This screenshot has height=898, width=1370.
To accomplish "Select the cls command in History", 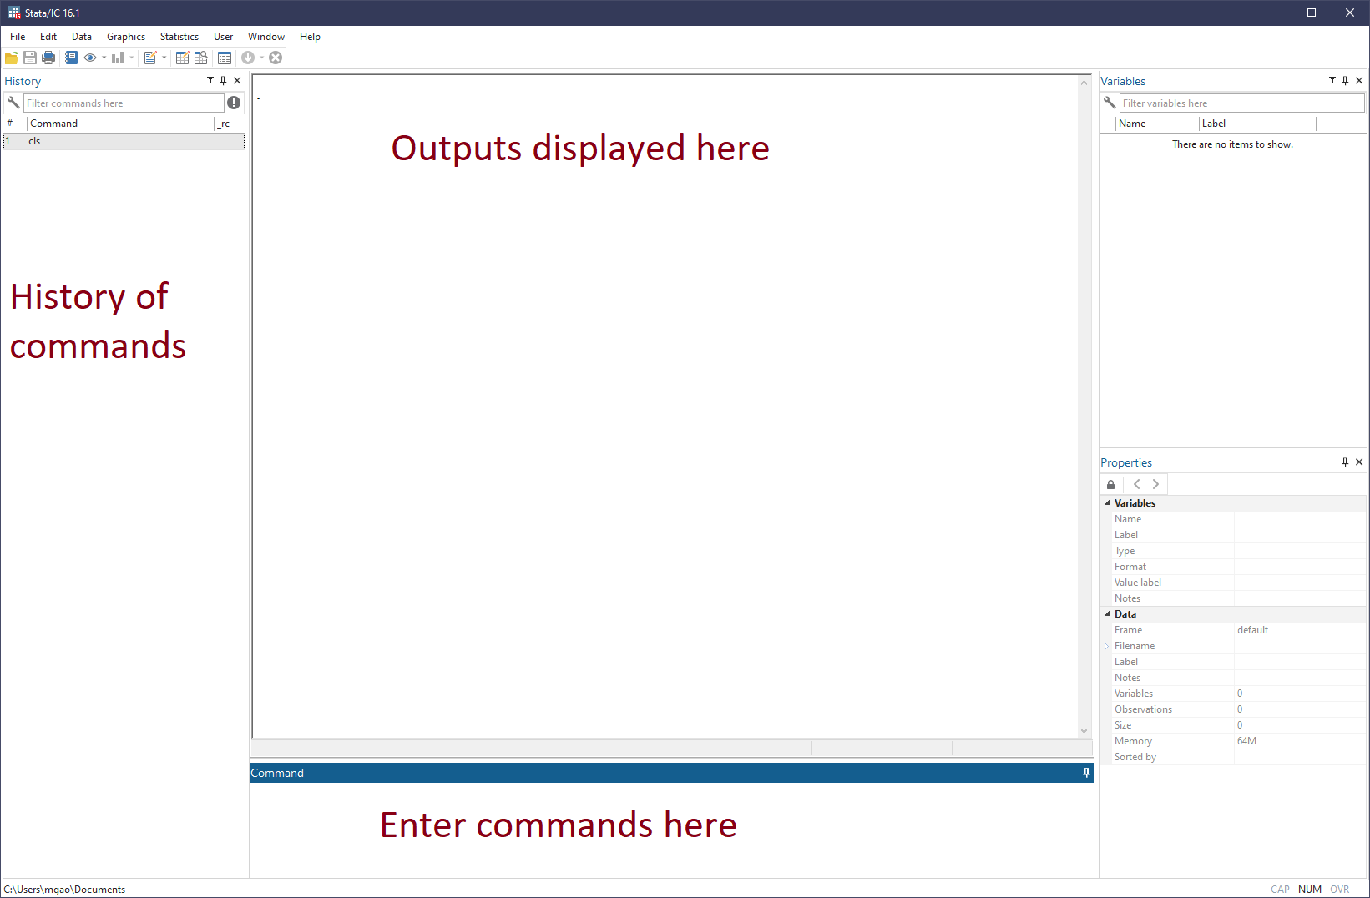I will (34, 142).
